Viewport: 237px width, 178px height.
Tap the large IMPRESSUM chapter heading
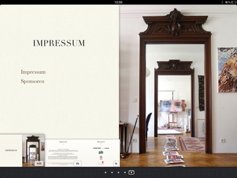click(x=59, y=43)
